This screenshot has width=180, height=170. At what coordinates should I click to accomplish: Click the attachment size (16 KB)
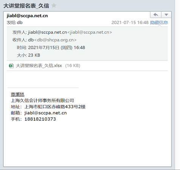(x=73, y=66)
